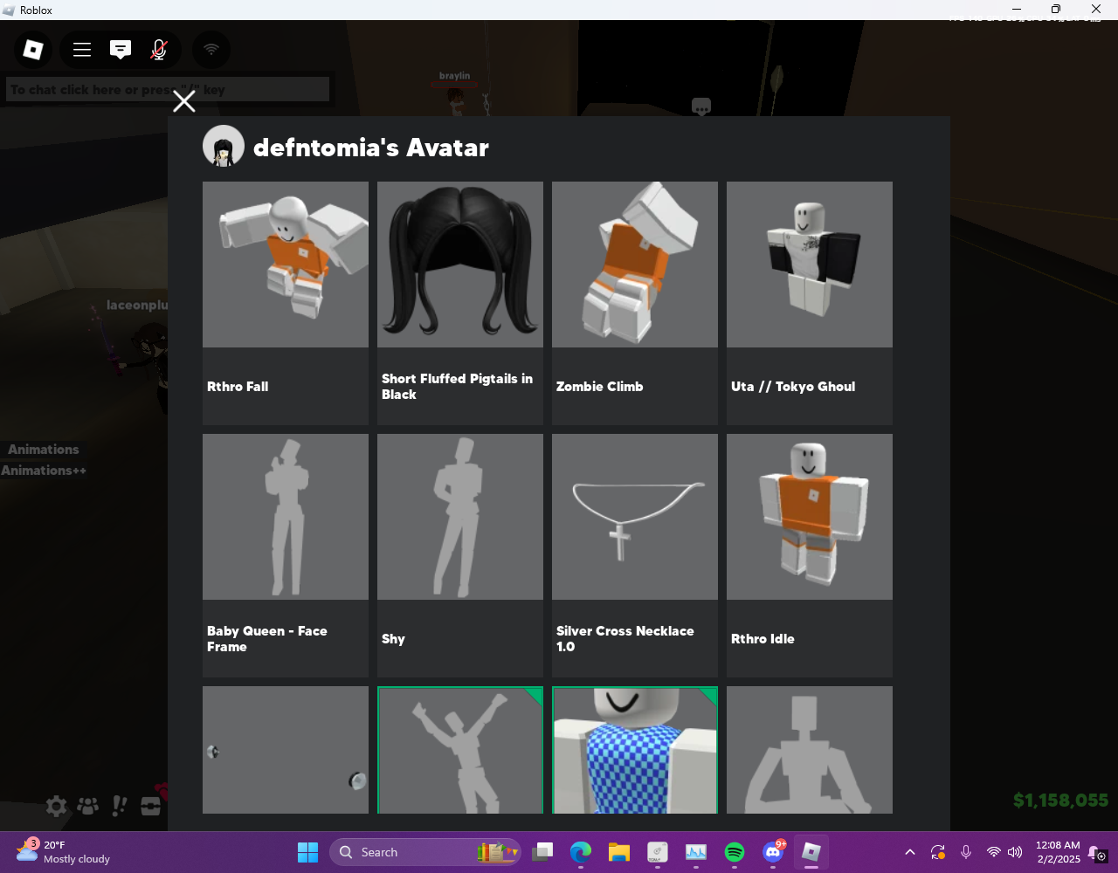Select the cheering emote silhouette card
The height and width of the screenshot is (873, 1118).
(x=460, y=750)
